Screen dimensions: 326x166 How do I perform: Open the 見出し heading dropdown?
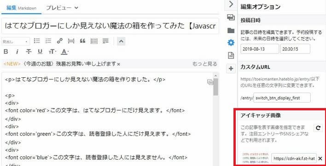pyautogui.click(x=15, y=41)
